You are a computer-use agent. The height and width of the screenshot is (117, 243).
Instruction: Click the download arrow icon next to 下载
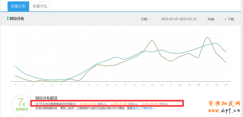[x=225, y=19]
